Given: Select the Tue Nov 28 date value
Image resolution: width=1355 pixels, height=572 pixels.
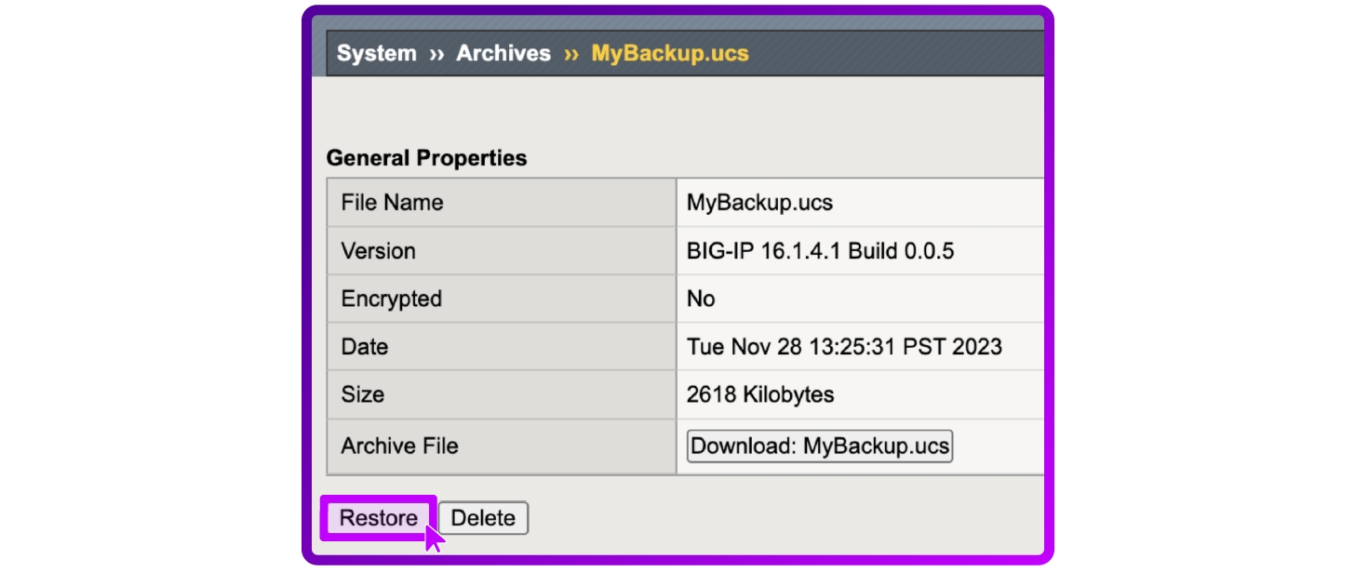Looking at the screenshot, I should point(844,347).
